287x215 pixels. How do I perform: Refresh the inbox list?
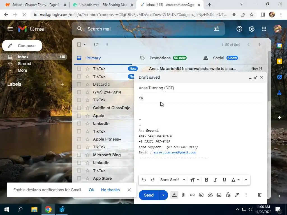click(96, 45)
